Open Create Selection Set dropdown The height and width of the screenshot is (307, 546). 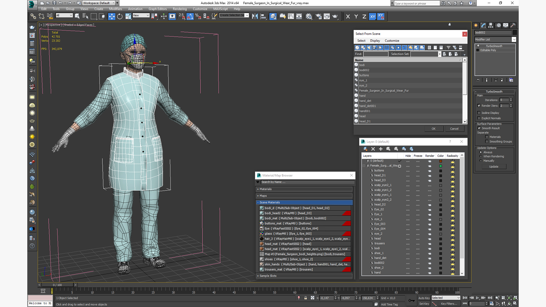[x=247, y=15]
